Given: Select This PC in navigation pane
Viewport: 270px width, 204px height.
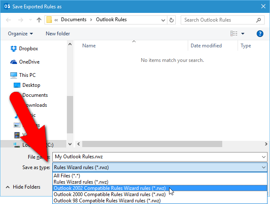Looking at the screenshot, I should pos(23,75).
